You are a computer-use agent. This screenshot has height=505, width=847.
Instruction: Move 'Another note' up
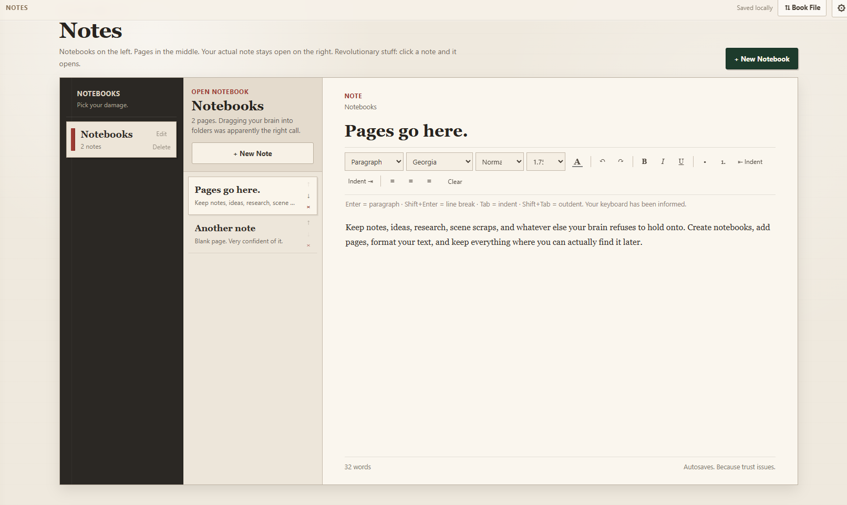[308, 223]
